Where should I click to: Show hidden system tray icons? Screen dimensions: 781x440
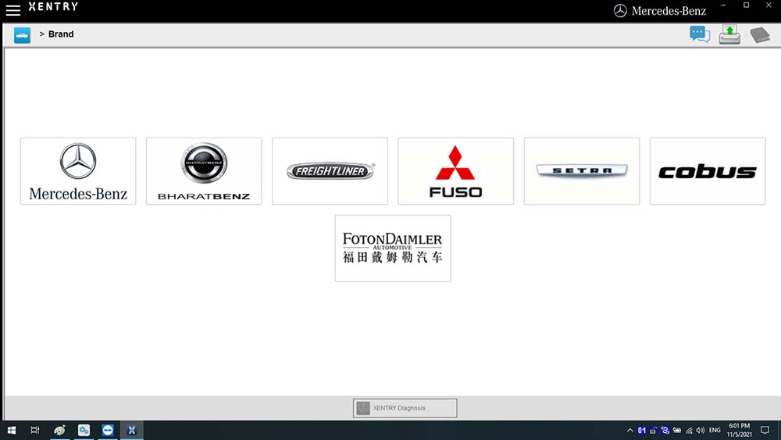click(x=630, y=430)
